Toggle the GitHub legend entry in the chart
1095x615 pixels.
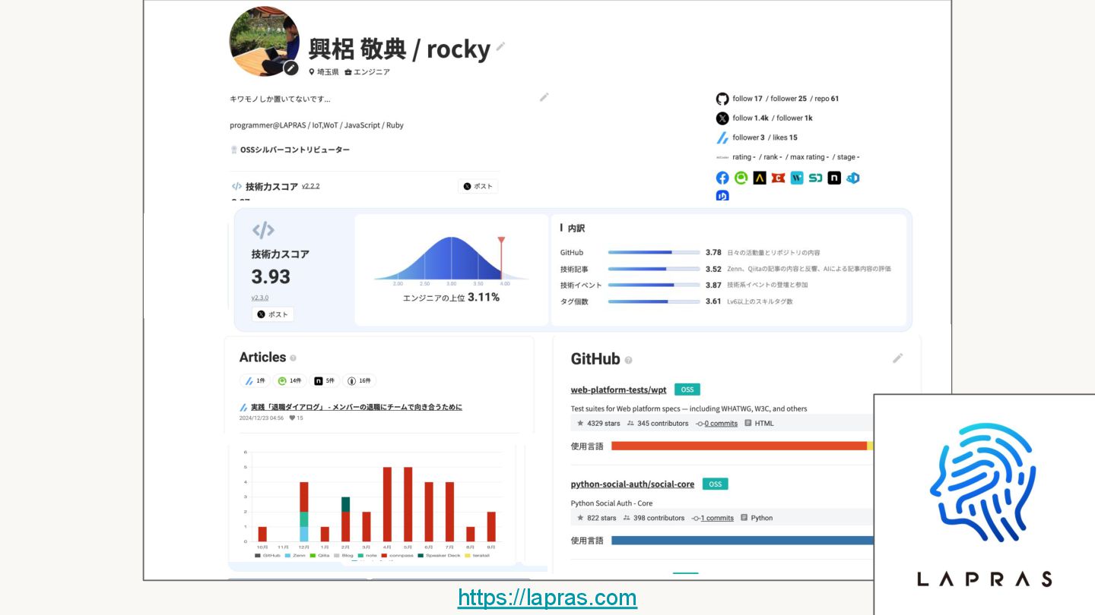(268, 556)
